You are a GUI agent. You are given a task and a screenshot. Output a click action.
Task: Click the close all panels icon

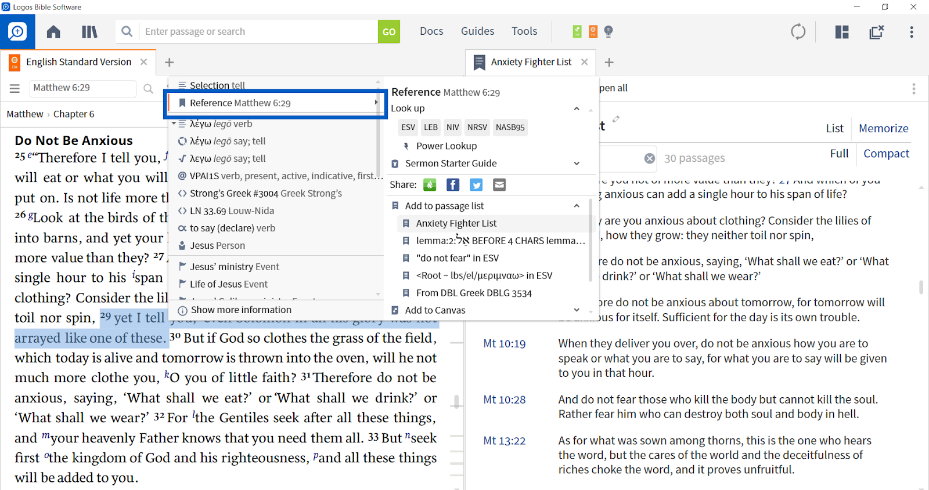coord(877,31)
